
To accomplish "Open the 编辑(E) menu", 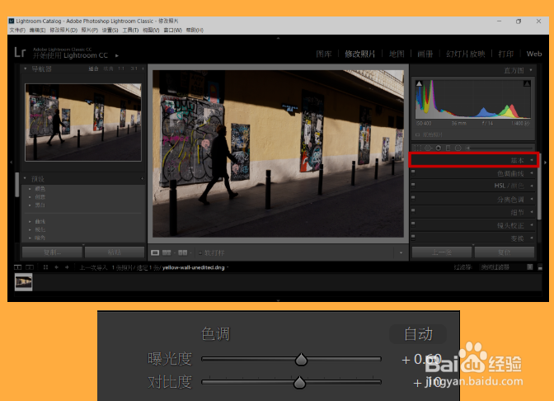I will coord(37,30).
